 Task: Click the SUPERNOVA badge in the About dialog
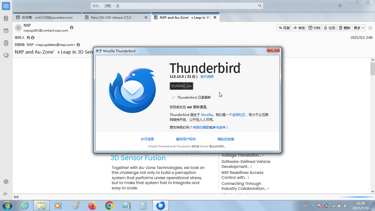coord(181,86)
